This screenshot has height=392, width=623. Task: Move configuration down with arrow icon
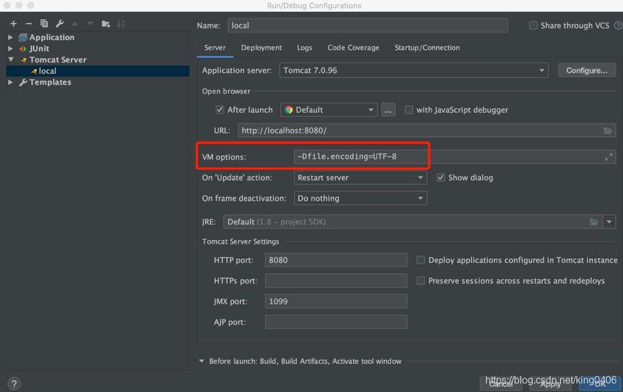tap(90, 24)
